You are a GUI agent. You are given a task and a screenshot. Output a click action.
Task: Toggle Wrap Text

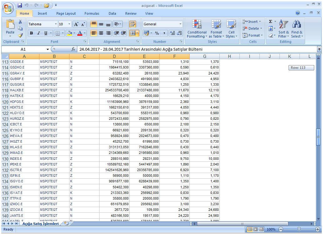tap(133, 24)
